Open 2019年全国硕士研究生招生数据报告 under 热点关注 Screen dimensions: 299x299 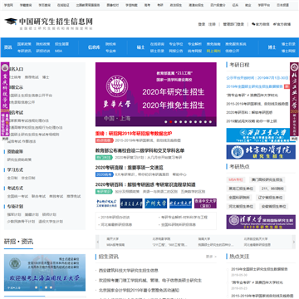(259, 269)
